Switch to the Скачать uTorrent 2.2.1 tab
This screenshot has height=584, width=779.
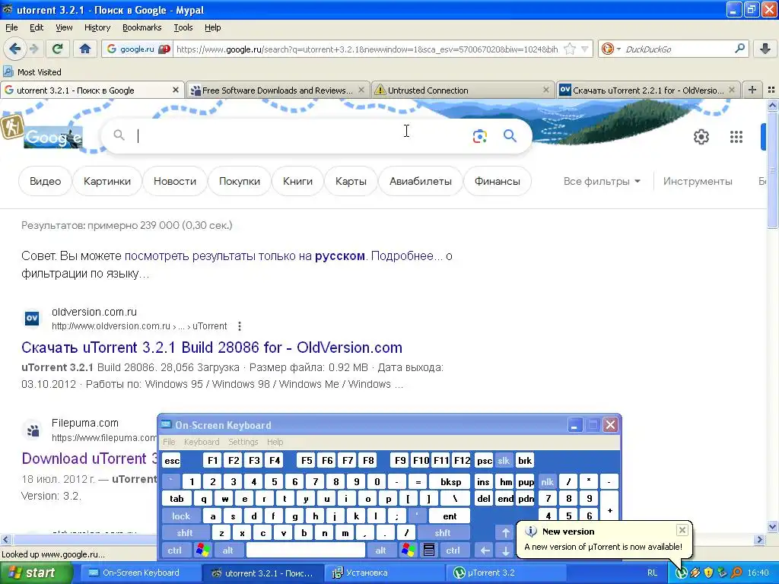pyautogui.click(x=648, y=90)
